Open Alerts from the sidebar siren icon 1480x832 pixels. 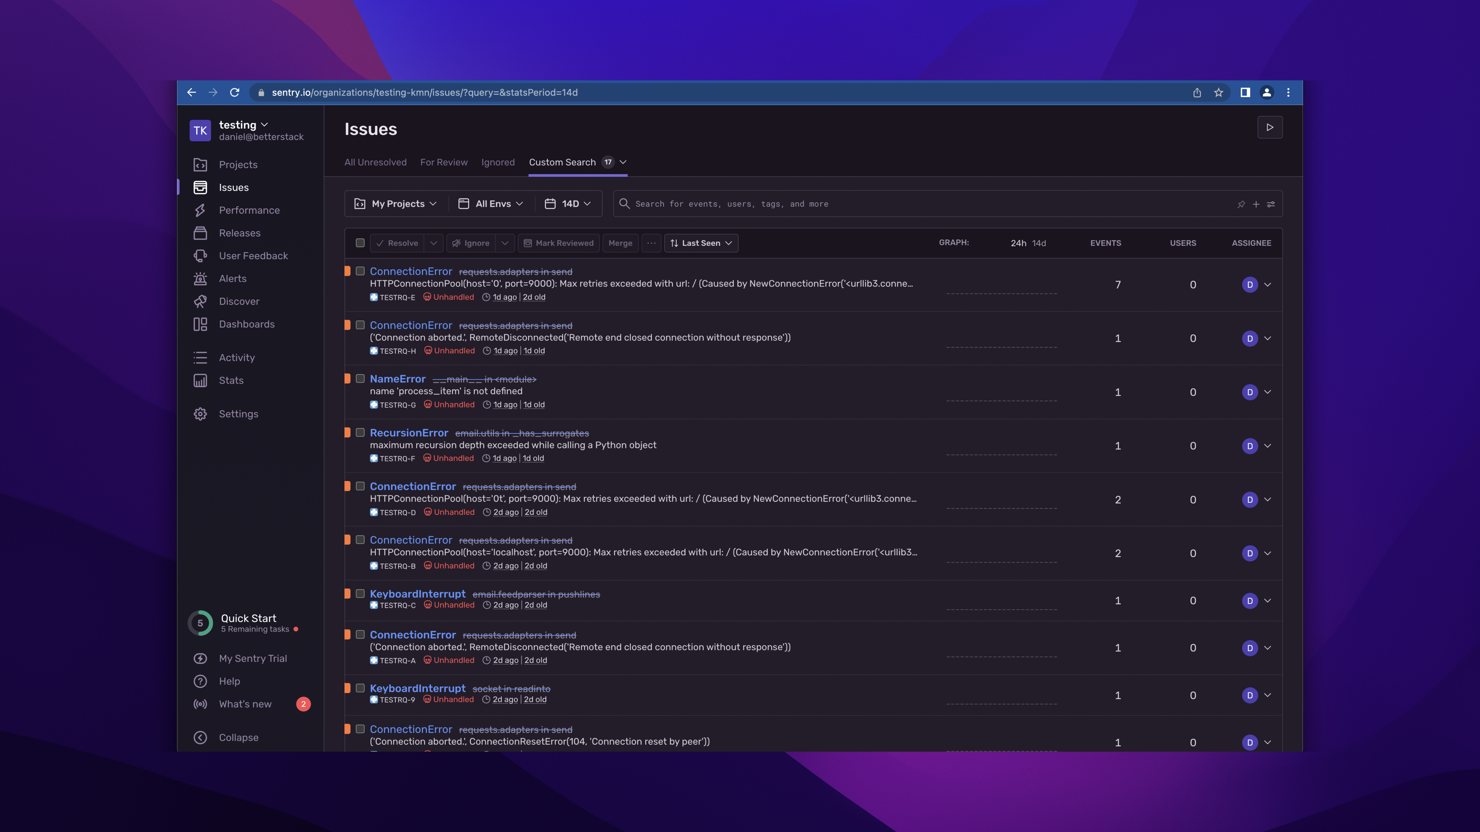(200, 278)
